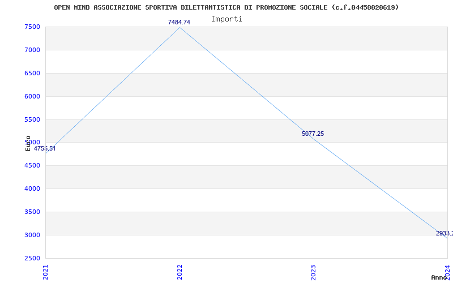Click the 2500 y-axis tick label
The height and width of the screenshot is (283, 453).
pos(32,258)
